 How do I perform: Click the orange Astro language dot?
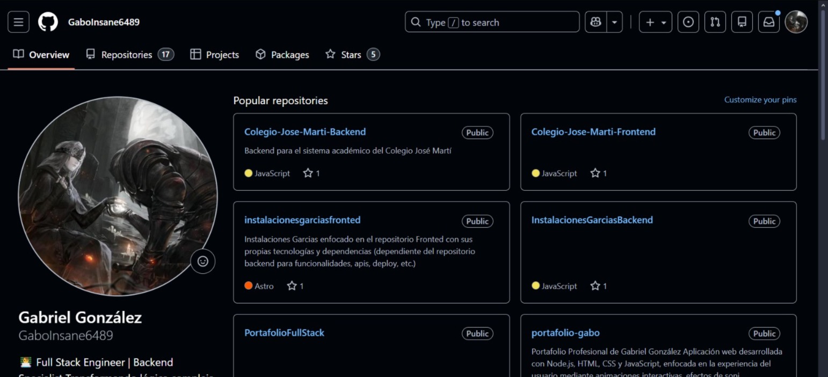pyautogui.click(x=248, y=286)
